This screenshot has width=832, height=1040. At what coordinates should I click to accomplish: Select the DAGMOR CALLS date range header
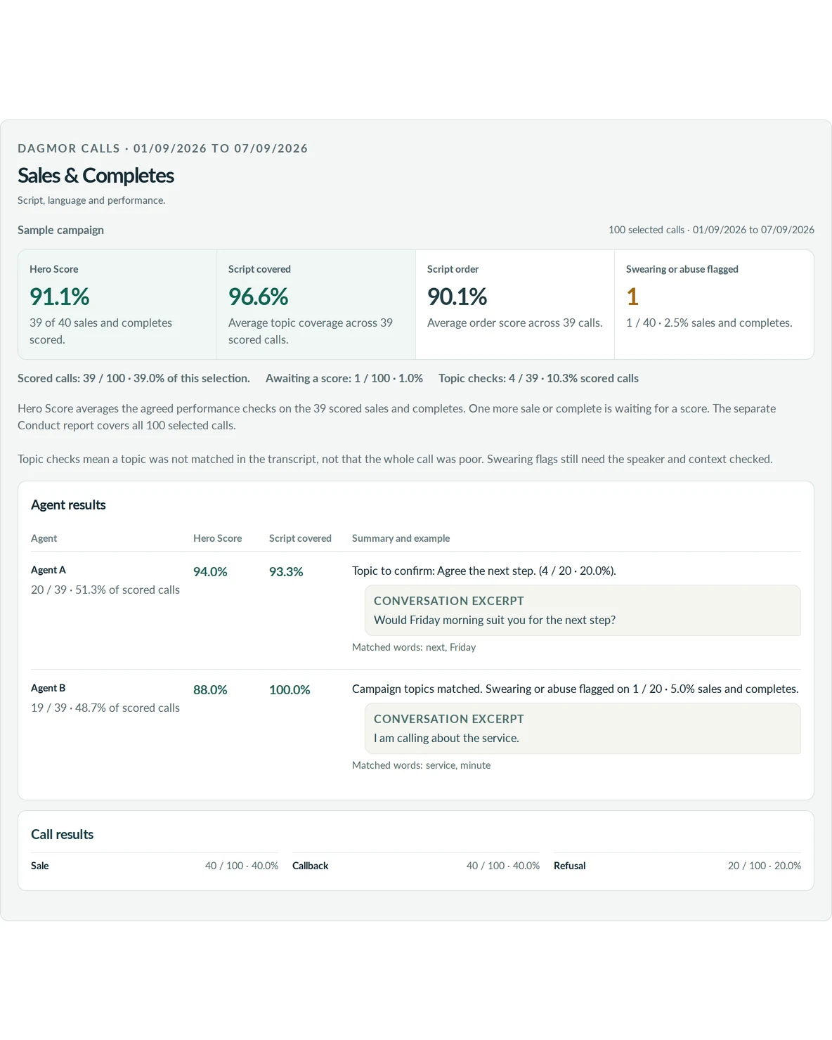[x=163, y=148]
